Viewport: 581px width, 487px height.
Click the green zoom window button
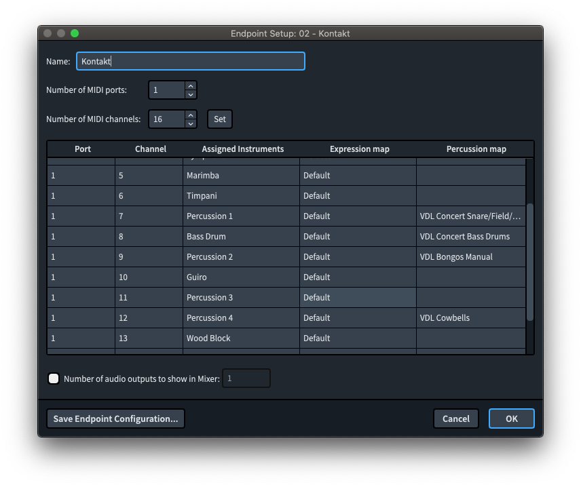[75, 33]
